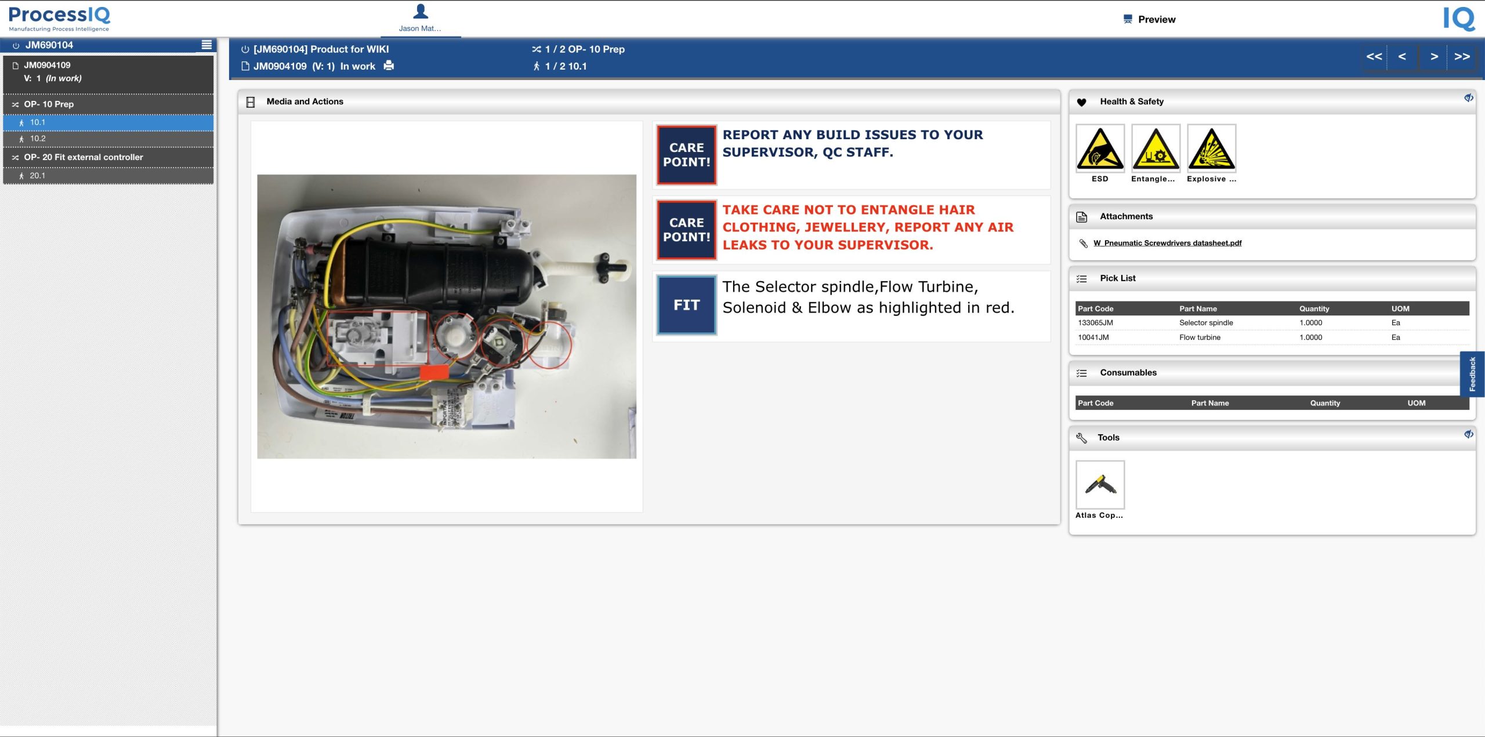Click the Selector spindle part name
1485x737 pixels.
point(1206,323)
